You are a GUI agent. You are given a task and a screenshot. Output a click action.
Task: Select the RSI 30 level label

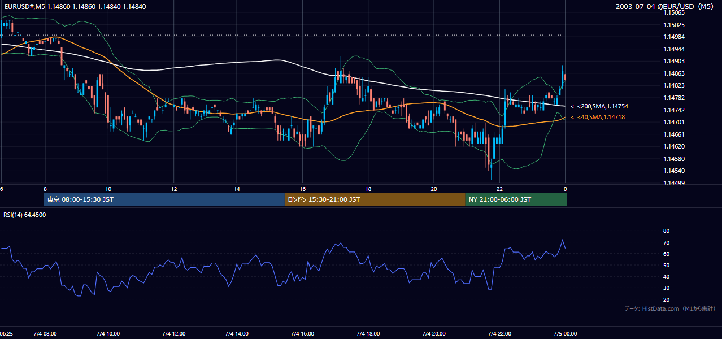click(666, 288)
